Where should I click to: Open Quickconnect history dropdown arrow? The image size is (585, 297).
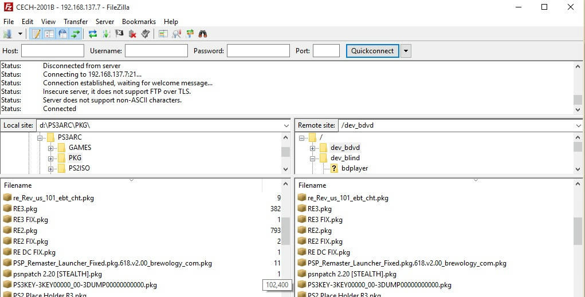click(x=406, y=51)
